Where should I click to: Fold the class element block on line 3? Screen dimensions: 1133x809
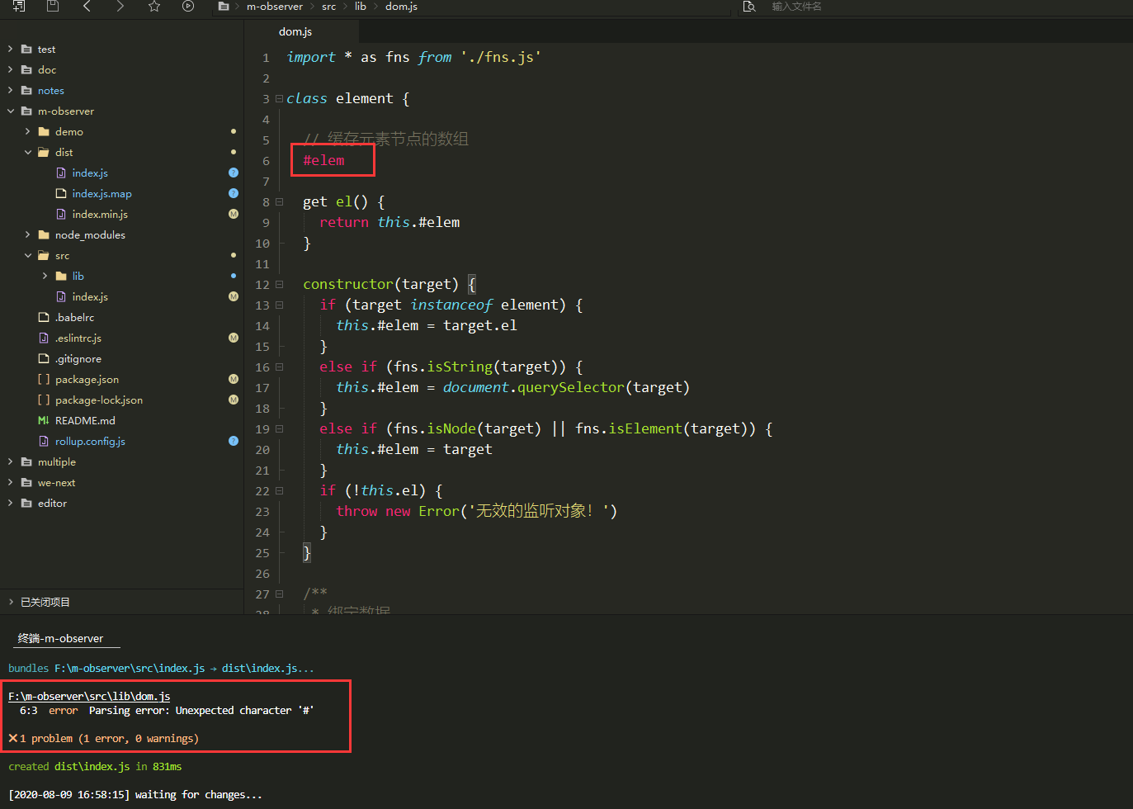pos(279,98)
